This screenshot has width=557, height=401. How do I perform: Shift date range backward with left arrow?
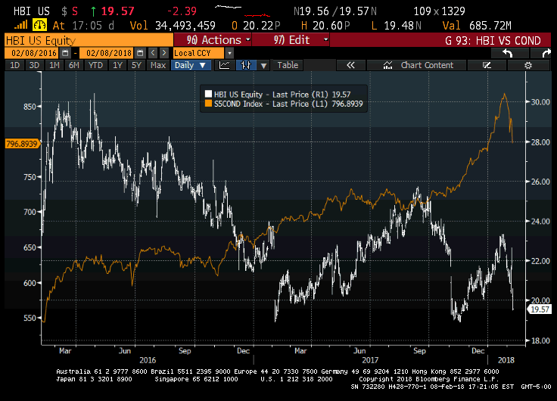click(x=153, y=53)
